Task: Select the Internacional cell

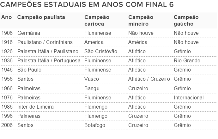Action: 189,98
